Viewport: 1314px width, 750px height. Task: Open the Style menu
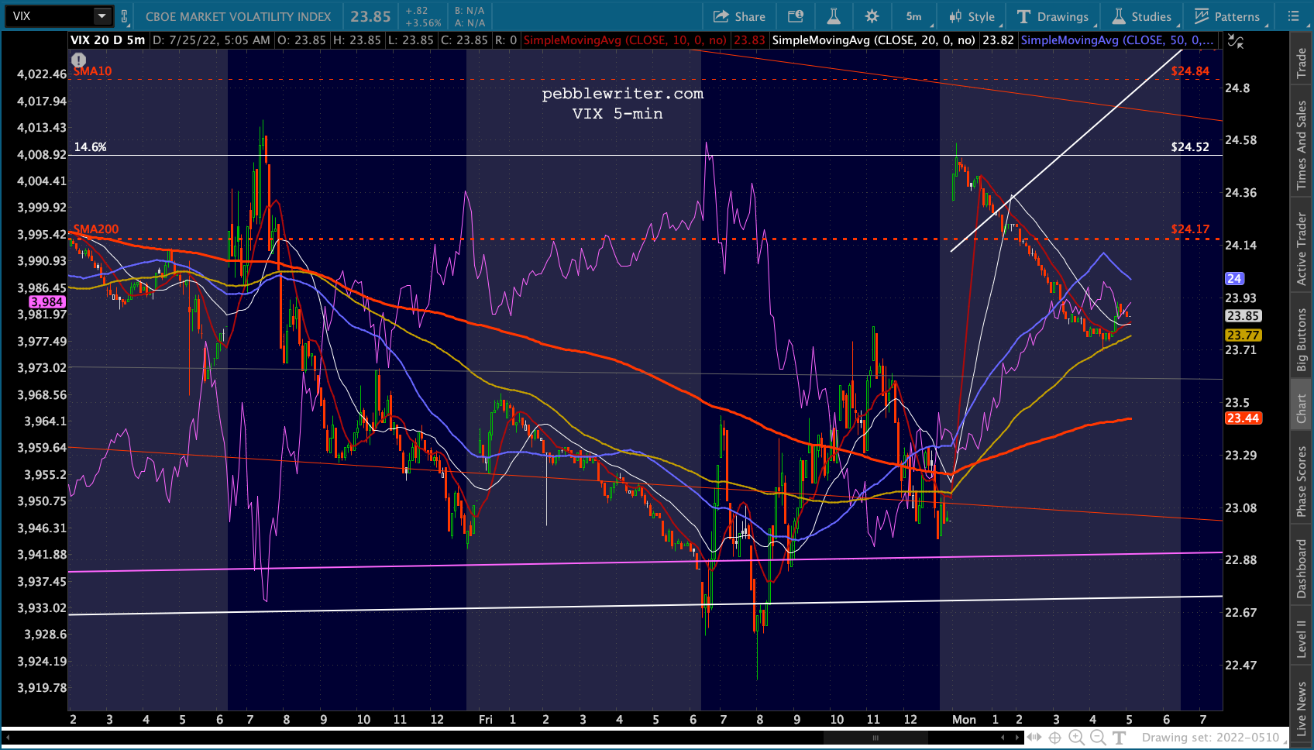click(x=972, y=16)
